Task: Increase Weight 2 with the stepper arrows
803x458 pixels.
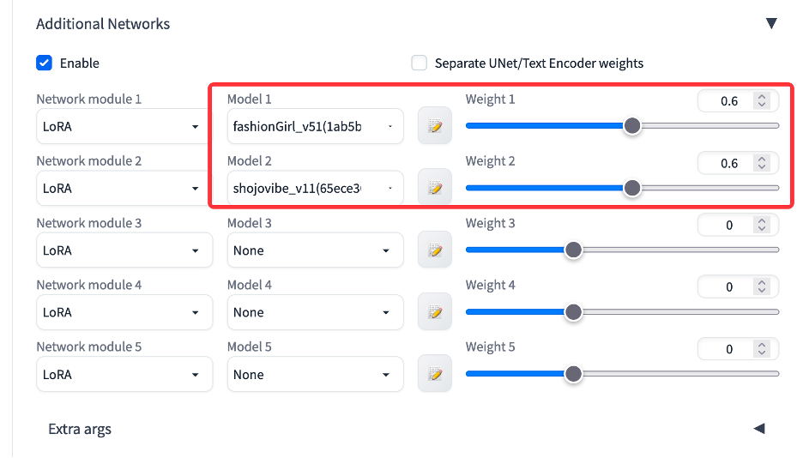Action: point(762,160)
